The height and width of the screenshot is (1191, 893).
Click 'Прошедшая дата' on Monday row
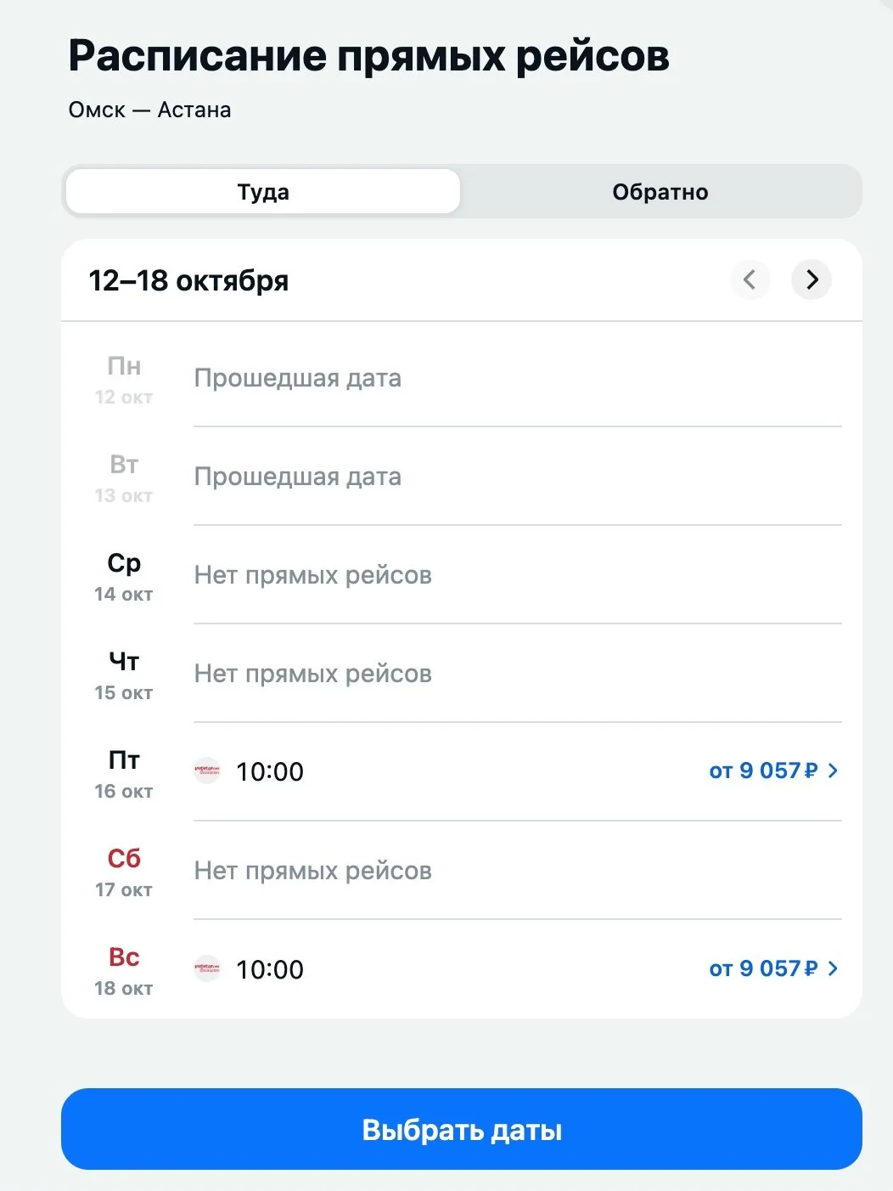tap(298, 378)
